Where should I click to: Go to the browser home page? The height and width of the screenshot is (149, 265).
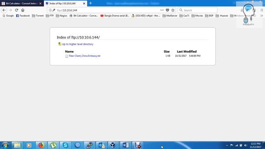pos(23,10)
